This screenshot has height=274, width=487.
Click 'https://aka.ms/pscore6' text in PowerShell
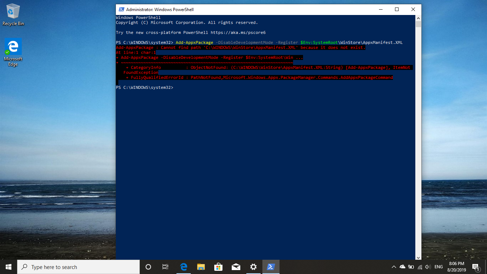238,32
